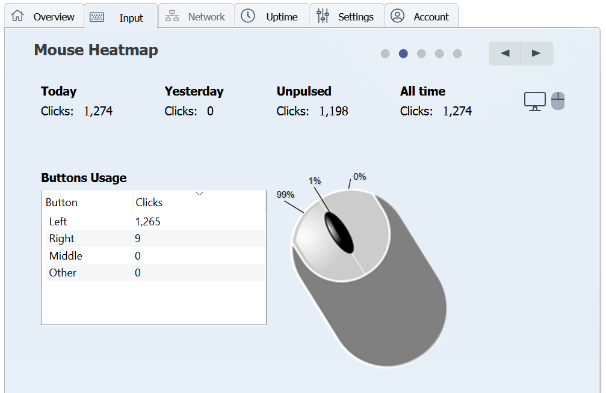Click the 1,265 clicks value
This screenshot has width=606, height=393.
pyautogui.click(x=147, y=222)
